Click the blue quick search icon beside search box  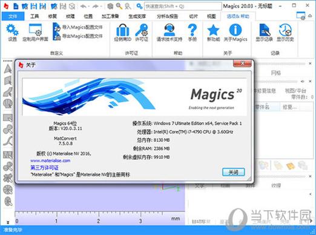pyautogui.click(x=139, y=7)
